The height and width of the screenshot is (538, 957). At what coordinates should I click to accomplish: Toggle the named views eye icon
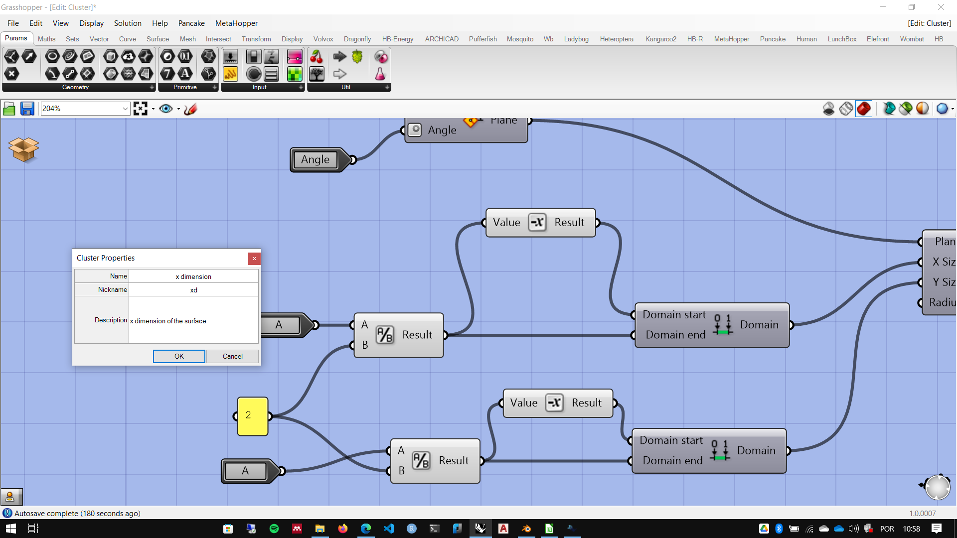(166, 109)
